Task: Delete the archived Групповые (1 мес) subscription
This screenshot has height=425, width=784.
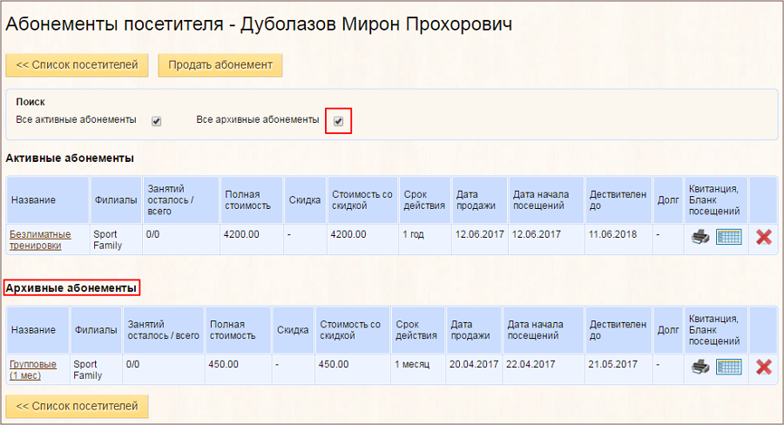Action: coord(763,367)
